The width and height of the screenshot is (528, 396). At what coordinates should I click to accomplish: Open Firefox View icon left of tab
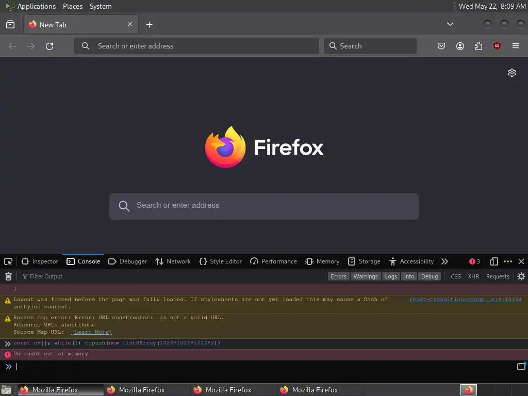coord(10,25)
